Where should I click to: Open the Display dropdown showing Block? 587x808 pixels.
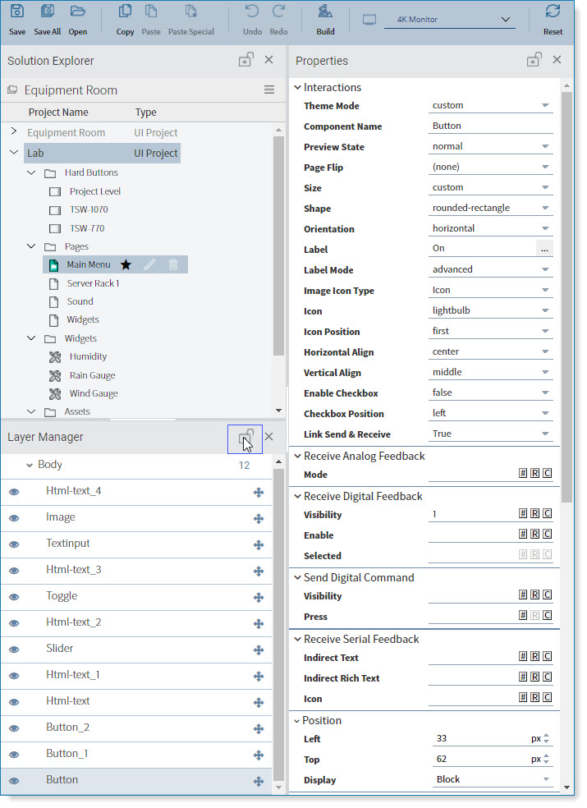(492, 780)
